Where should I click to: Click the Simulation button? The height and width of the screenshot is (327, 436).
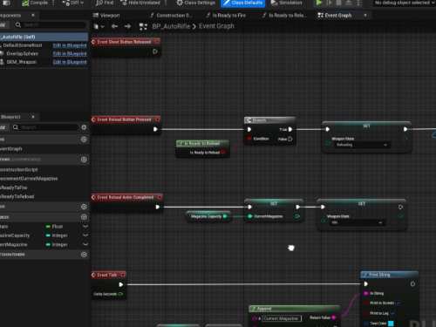287,3
